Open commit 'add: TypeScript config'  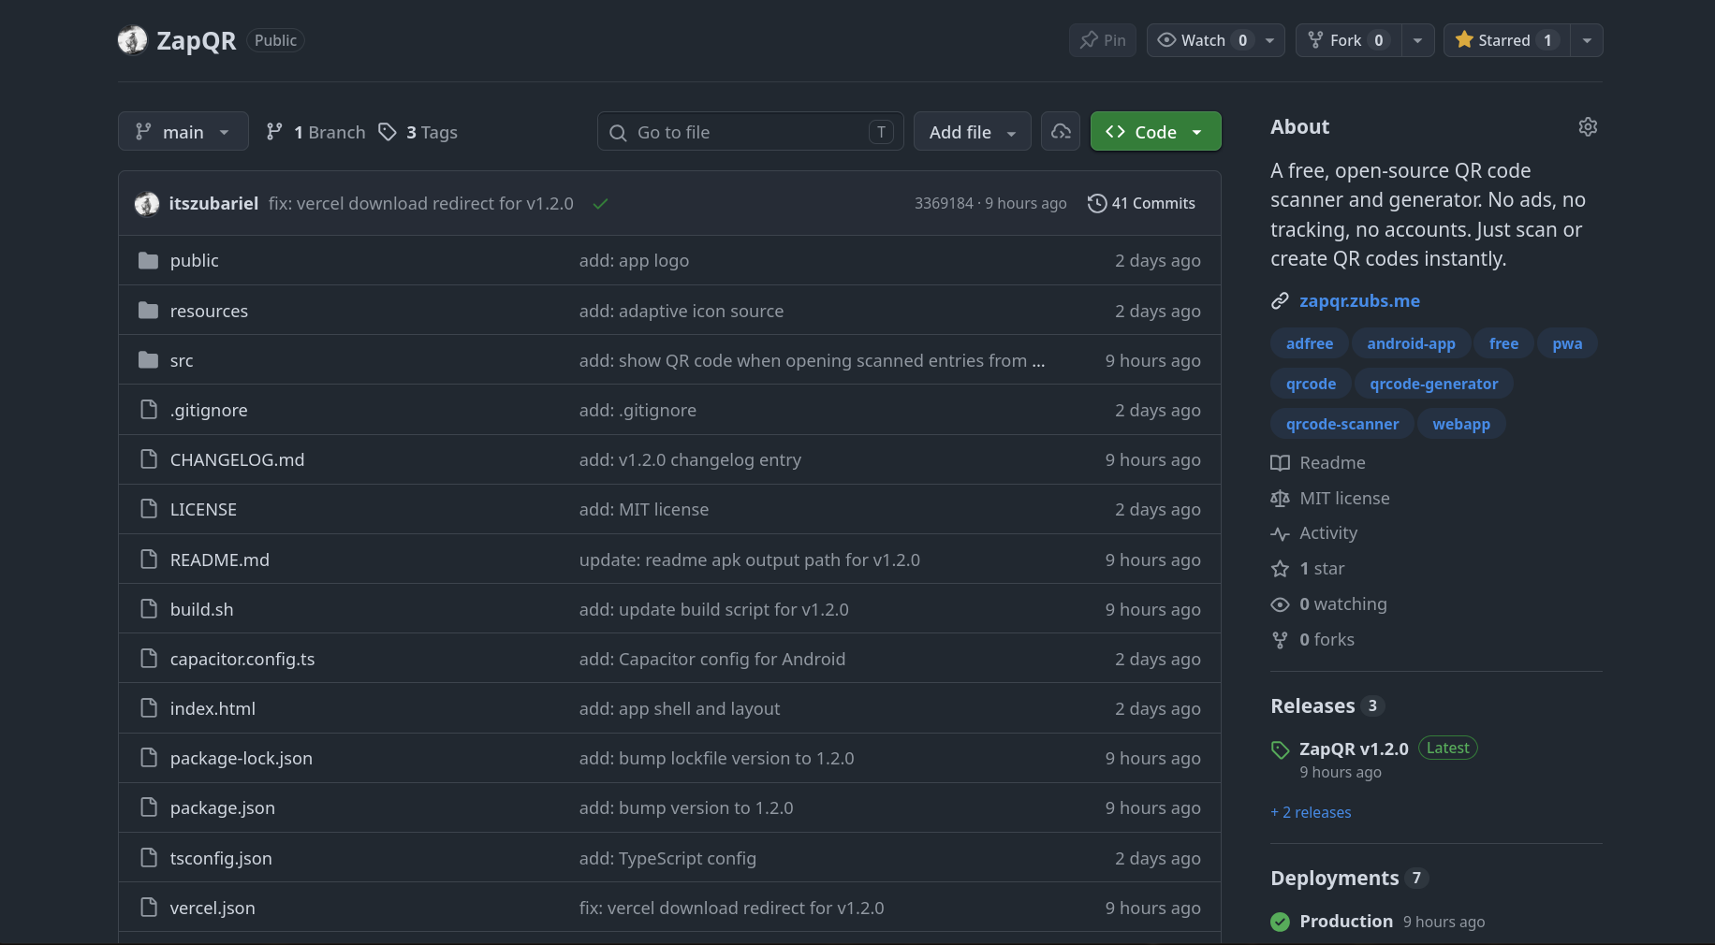point(667,858)
